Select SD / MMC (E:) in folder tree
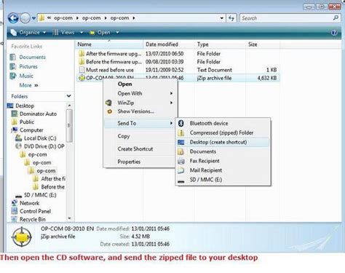The width and height of the screenshot is (345, 273). pyautogui.click(x=36, y=195)
